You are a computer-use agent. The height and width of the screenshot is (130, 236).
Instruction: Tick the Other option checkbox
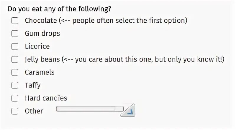click(15, 111)
